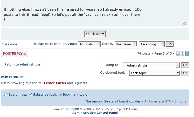Open the Quick-mod tools Lock topic dropdown
Image resolution: width=194 pixels, height=117 pixels.
coord(151,73)
